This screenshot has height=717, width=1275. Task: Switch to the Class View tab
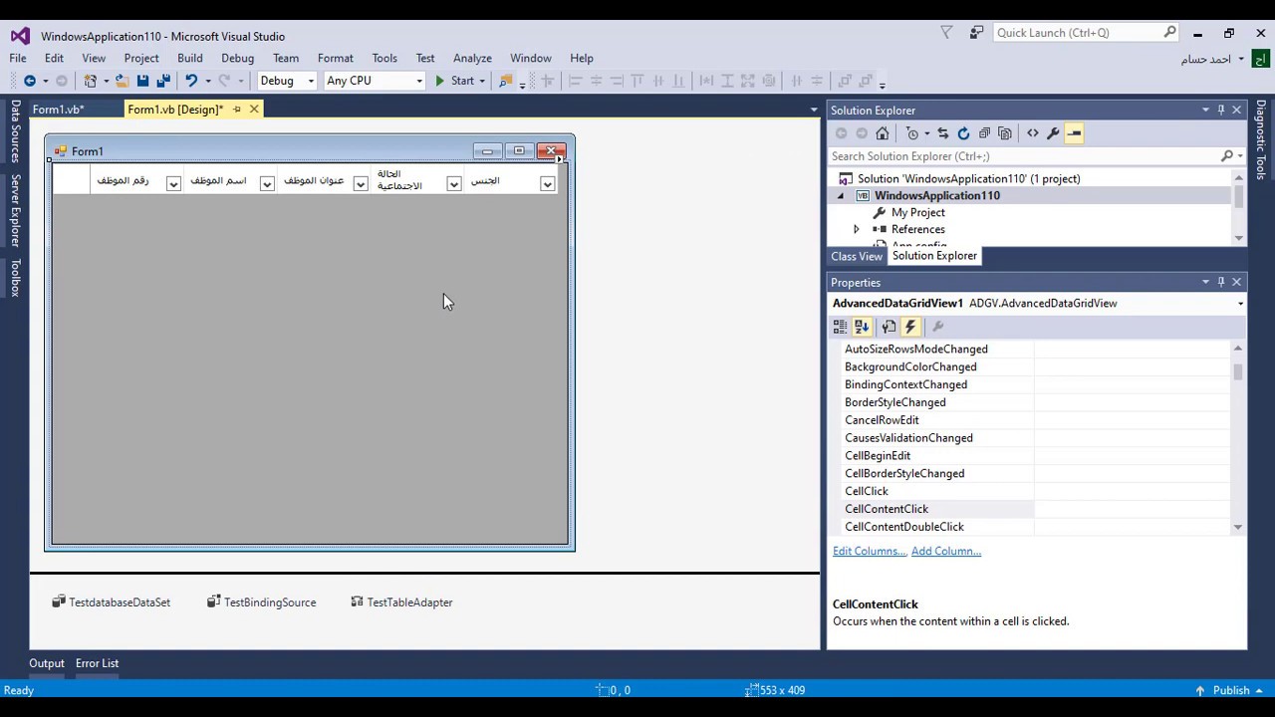[x=857, y=256]
